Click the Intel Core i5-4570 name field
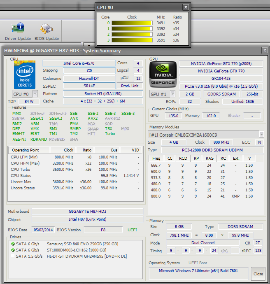The height and width of the screenshot is (284, 270). click(79, 63)
